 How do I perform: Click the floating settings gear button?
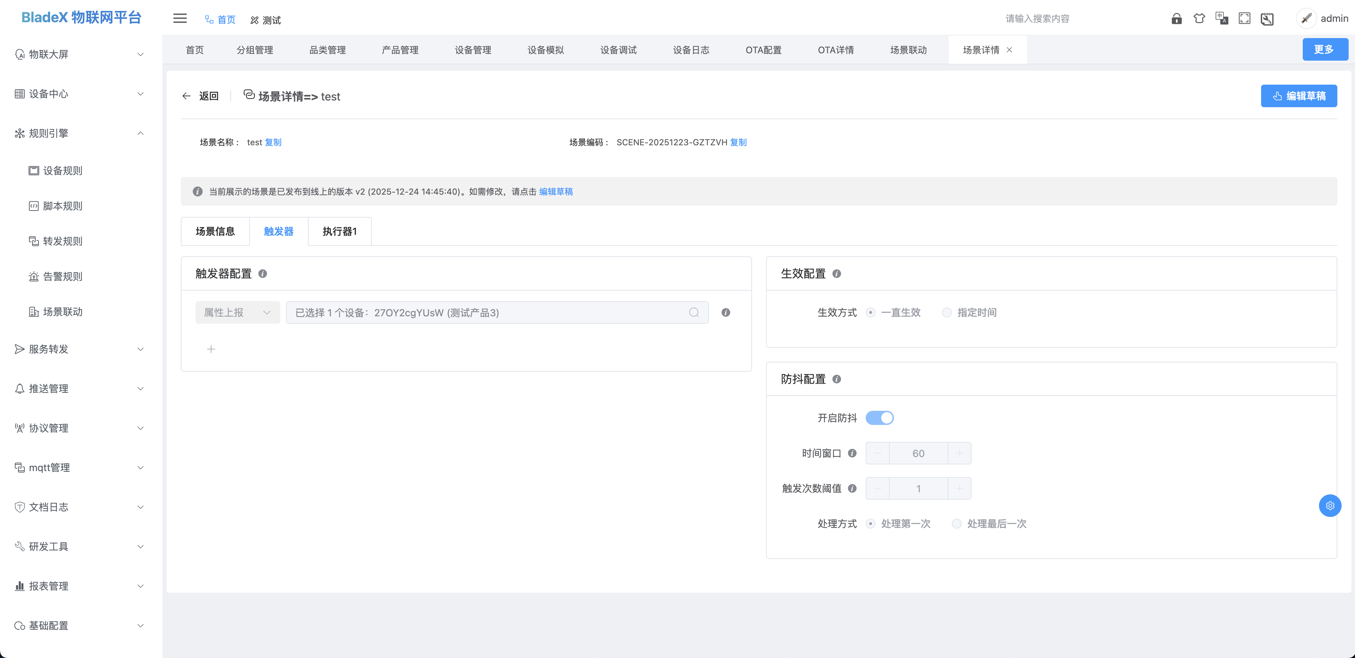[x=1330, y=506]
